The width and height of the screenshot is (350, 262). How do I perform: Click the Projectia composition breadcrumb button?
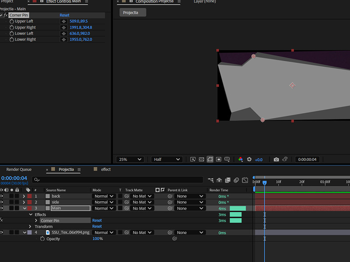tap(133, 13)
